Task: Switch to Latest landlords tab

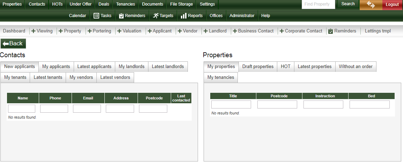Action: point(168,67)
